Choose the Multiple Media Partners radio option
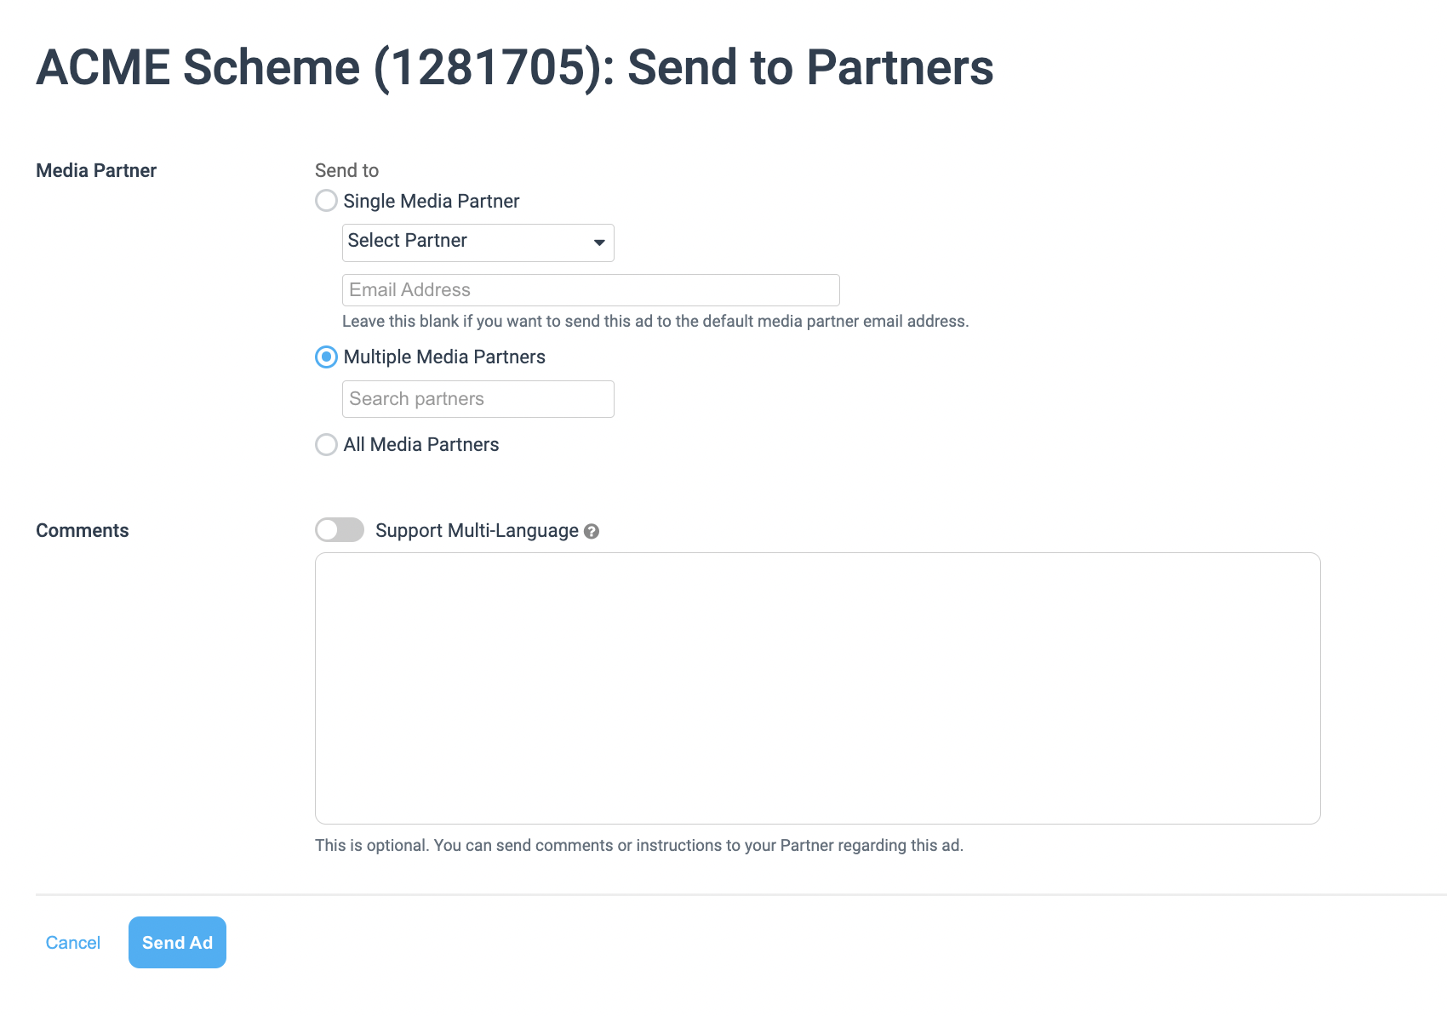 click(326, 357)
